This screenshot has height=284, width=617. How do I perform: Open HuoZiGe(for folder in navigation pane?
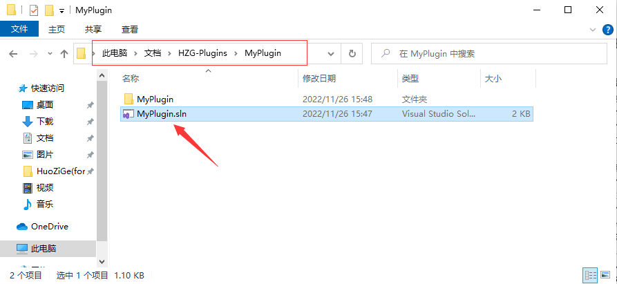click(x=61, y=171)
